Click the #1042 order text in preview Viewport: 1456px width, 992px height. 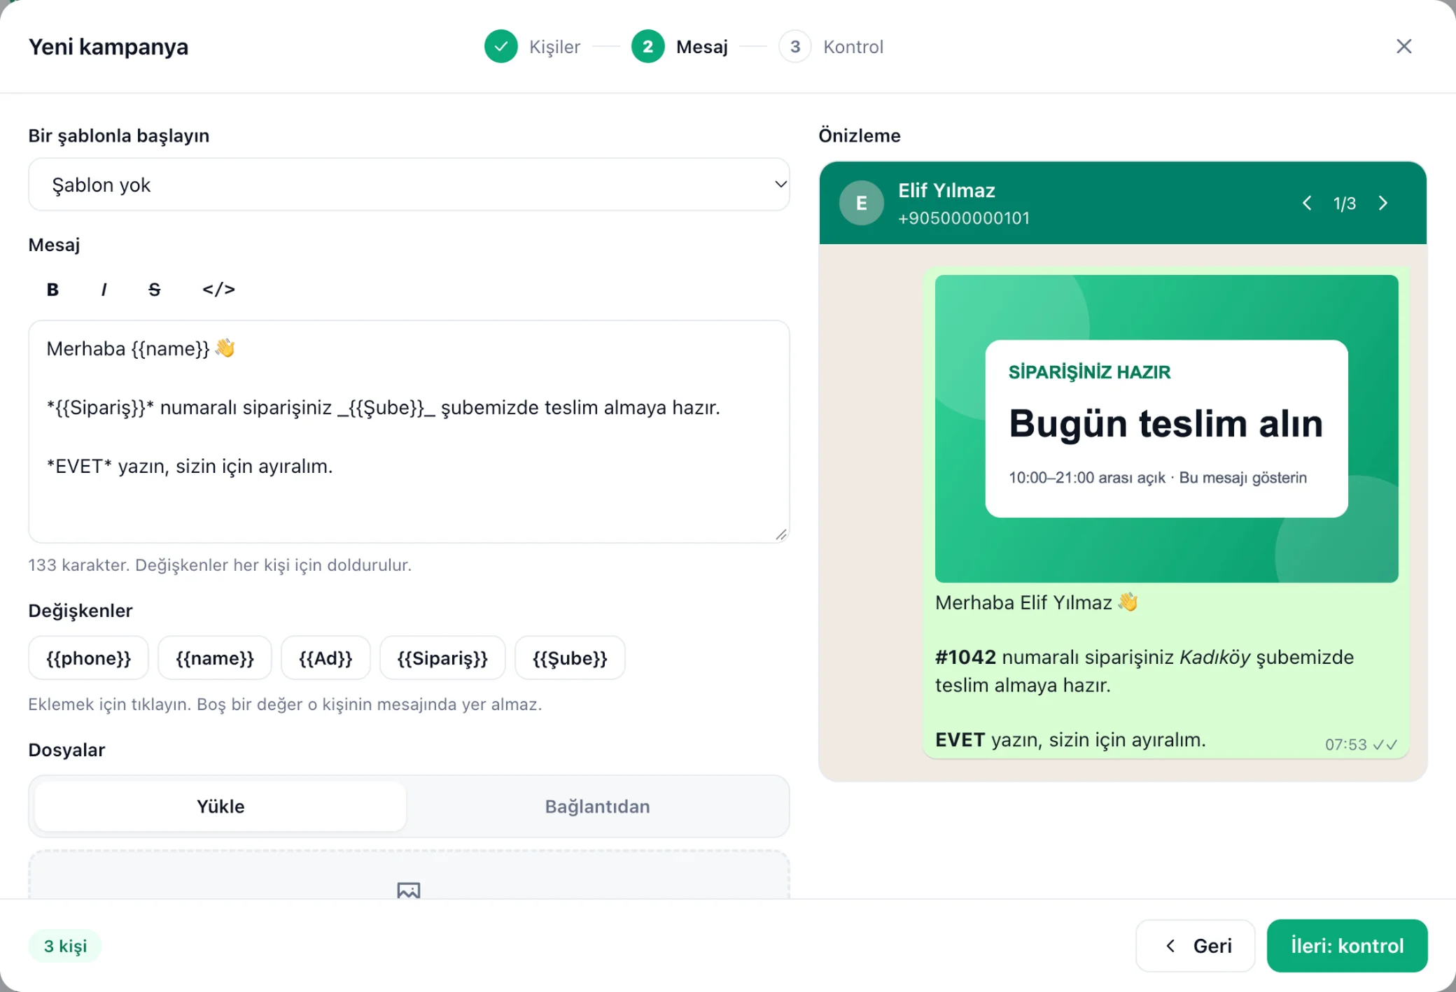(965, 658)
